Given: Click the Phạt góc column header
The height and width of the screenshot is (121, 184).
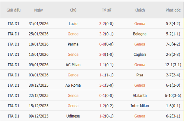Looking at the screenshot, I should [173, 10].
